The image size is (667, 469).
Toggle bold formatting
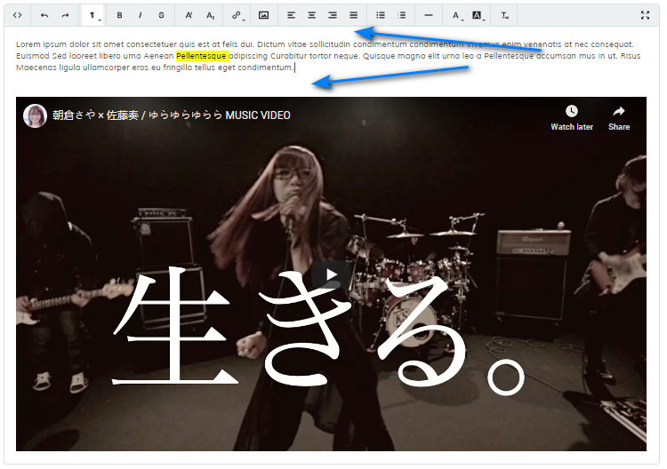click(119, 15)
